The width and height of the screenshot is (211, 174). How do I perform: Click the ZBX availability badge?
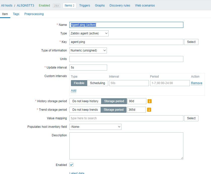click(57, 6)
